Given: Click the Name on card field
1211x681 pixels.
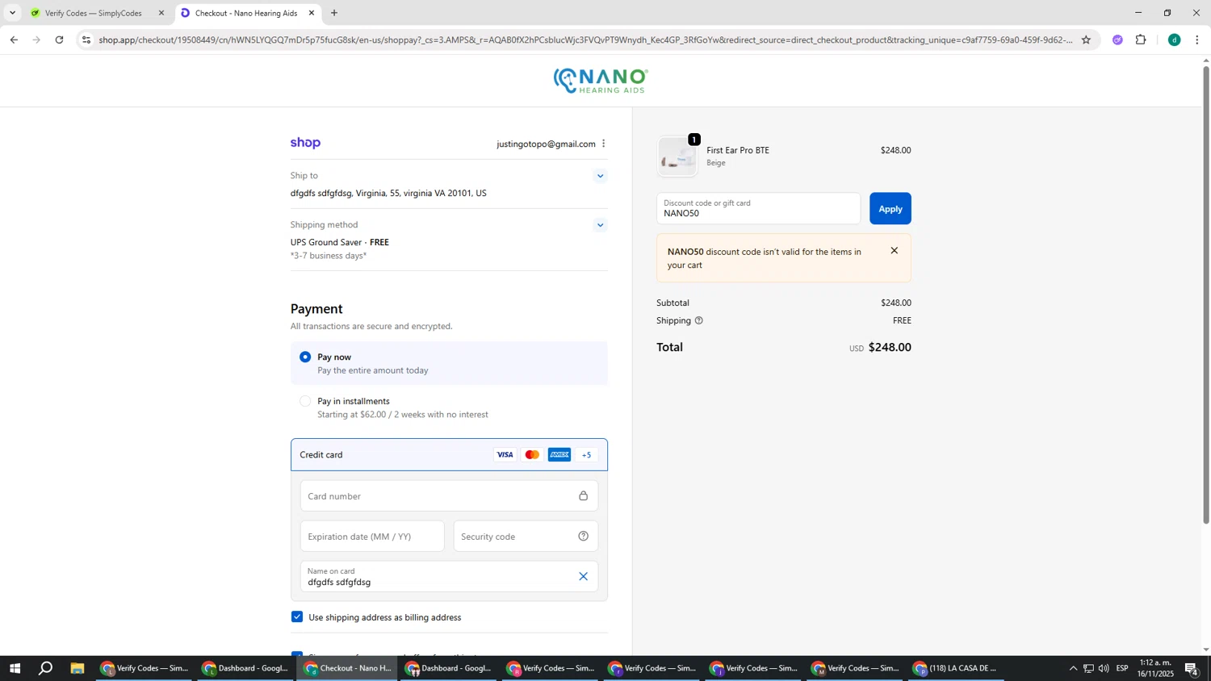Looking at the screenshot, I should (449, 577).
